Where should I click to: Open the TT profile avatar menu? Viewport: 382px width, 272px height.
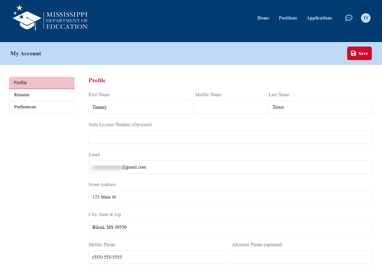pyautogui.click(x=365, y=18)
